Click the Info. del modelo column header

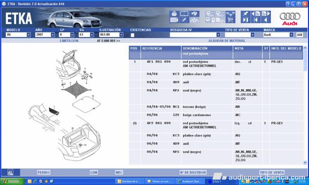[x=286, y=48]
